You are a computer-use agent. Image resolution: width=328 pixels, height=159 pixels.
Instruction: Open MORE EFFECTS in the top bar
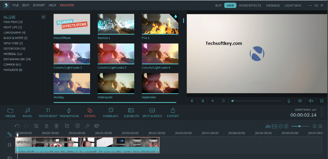pos(250,6)
